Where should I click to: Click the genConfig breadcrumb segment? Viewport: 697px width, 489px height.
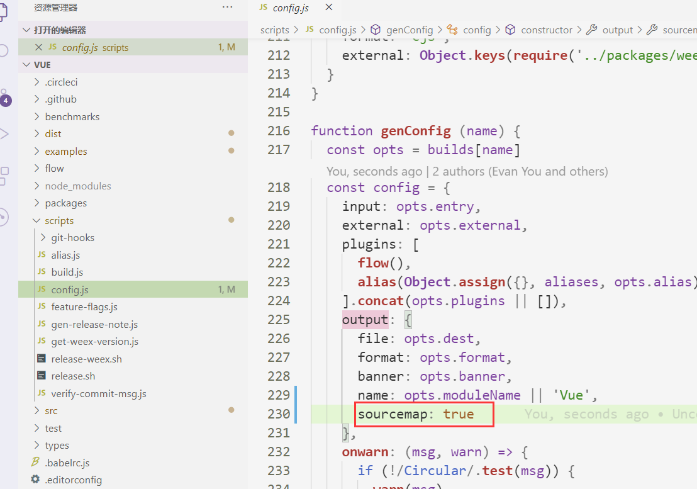pos(410,30)
